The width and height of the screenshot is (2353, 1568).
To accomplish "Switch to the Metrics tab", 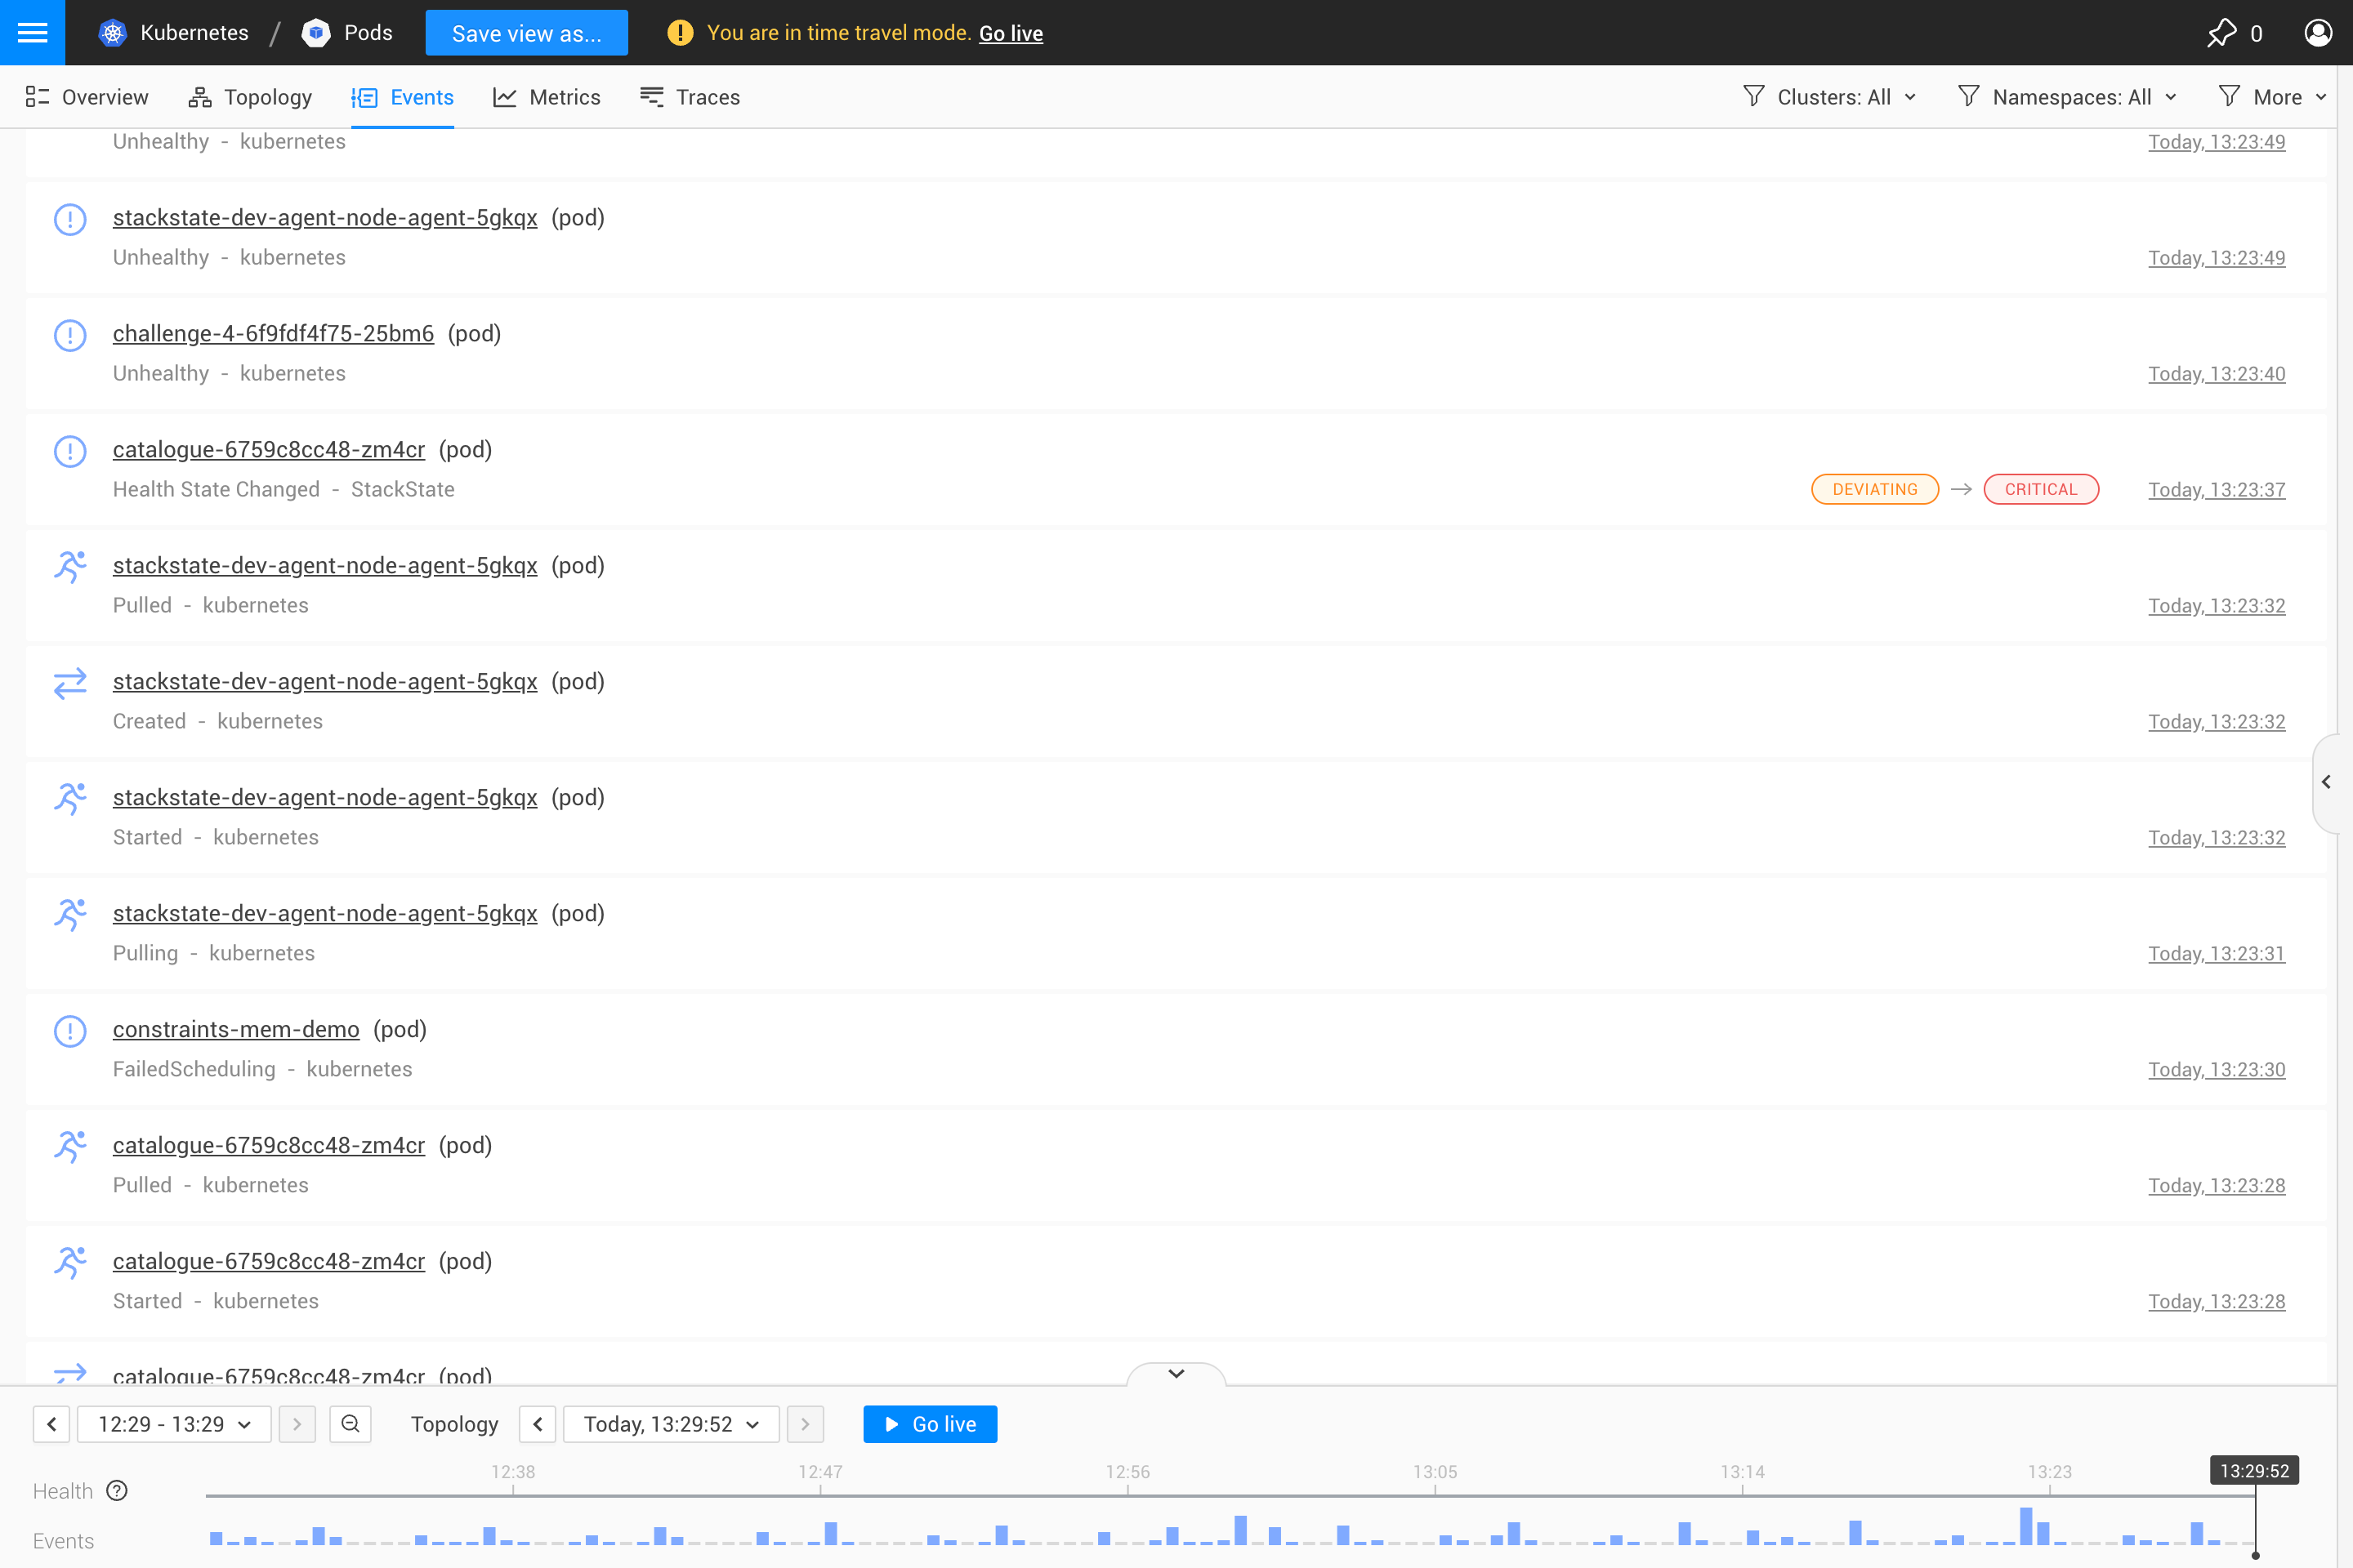I will (547, 97).
